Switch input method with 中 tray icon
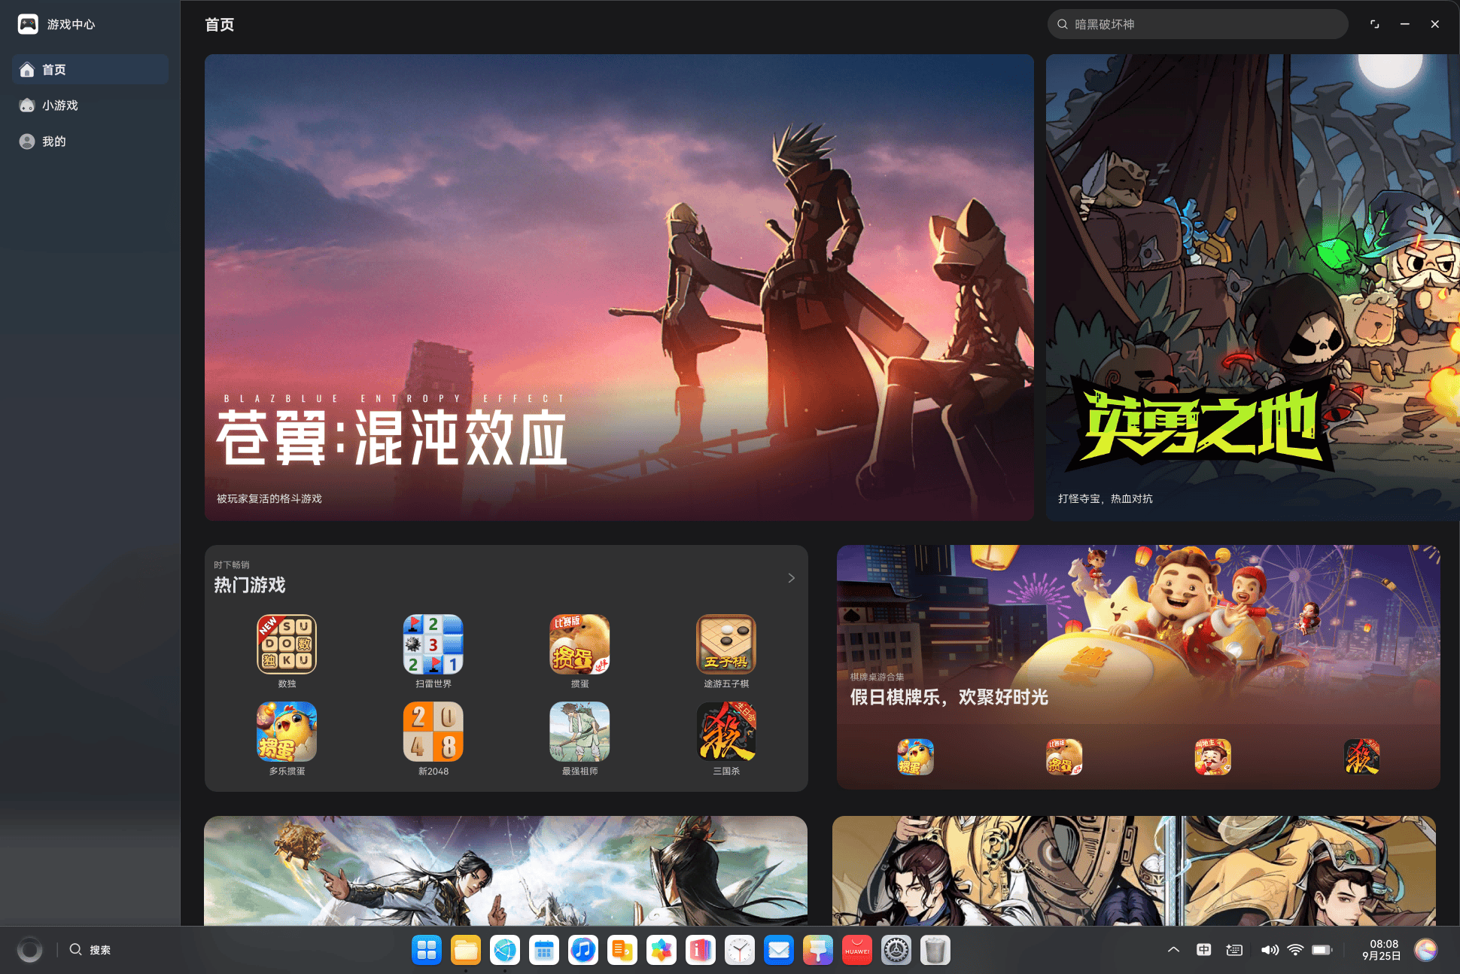The image size is (1460, 974). tap(1204, 950)
